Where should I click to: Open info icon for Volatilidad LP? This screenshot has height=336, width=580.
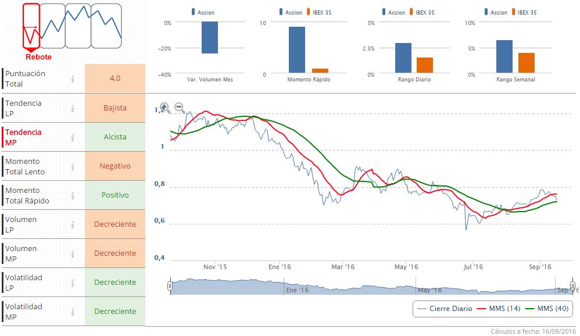(73, 283)
